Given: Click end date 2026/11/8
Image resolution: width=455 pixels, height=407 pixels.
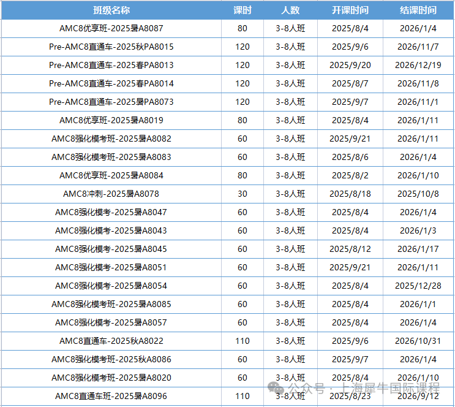Looking at the screenshot, I should 418,83.
